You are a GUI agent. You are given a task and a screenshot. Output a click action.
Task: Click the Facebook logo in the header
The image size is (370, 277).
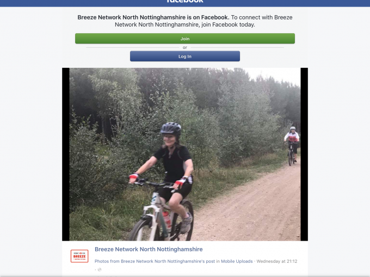click(x=185, y=1)
